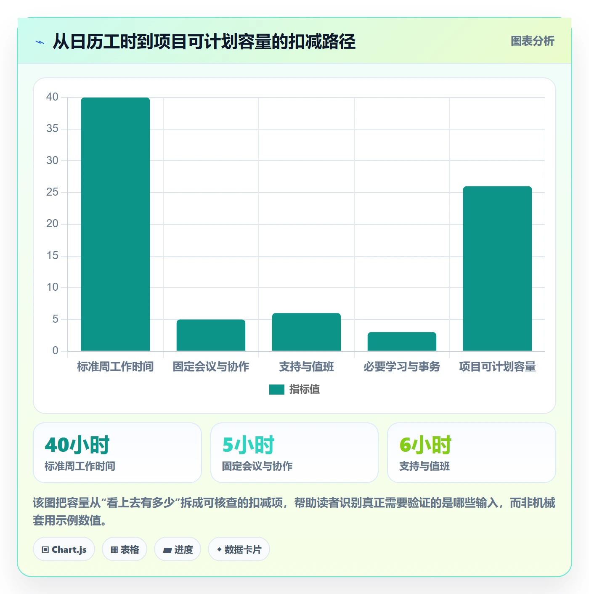Click the diamond icon in the 数据卡片 chip

pyautogui.click(x=219, y=549)
